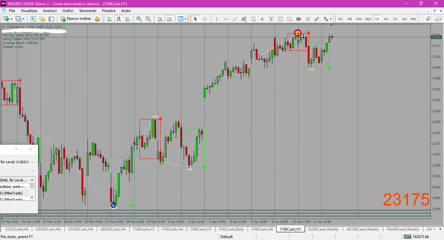
Task: Switch timeframe to M15
Action: (359, 19)
